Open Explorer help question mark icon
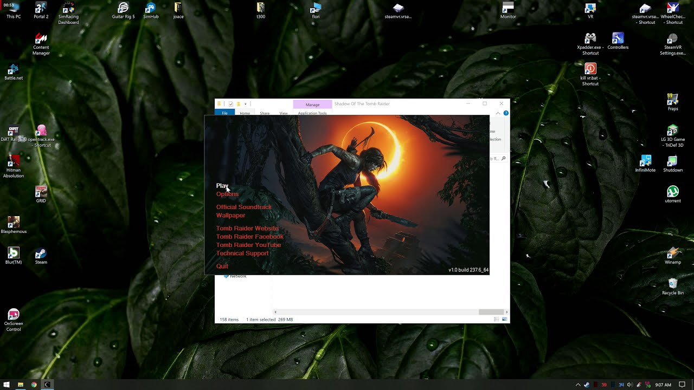The height and width of the screenshot is (390, 694). [506, 113]
